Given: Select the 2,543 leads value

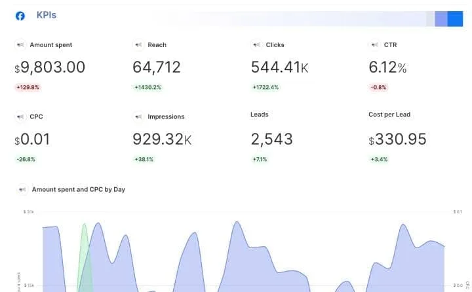Looking at the screenshot, I should [272, 139].
